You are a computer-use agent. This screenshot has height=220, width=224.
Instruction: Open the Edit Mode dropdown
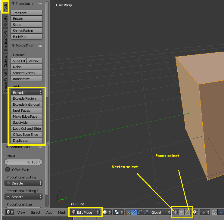click(85, 212)
